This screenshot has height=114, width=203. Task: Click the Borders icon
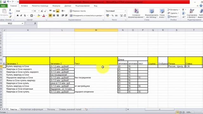coord(32,16)
